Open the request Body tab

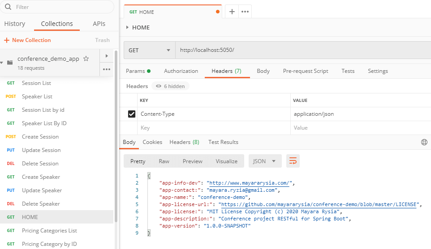click(x=263, y=71)
